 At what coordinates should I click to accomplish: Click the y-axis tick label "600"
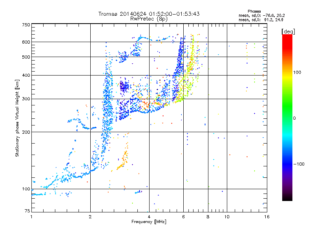click(x=26, y=42)
